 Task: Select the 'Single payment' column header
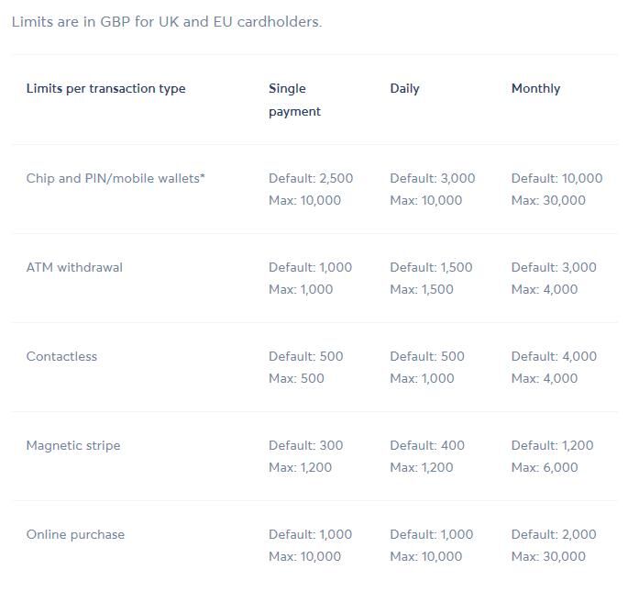(294, 100)
